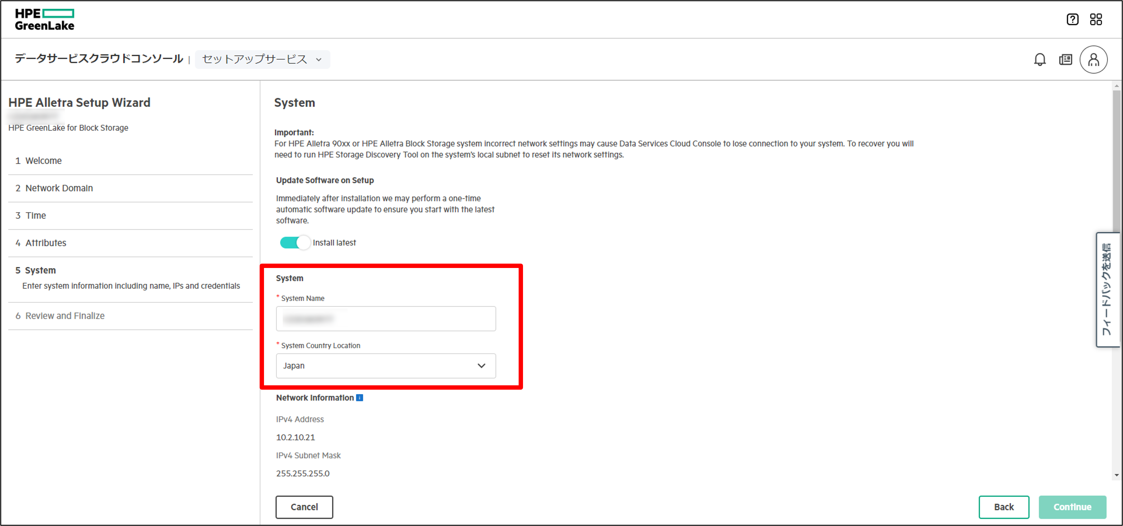1123x526 pixels.
Task: Open the news announcements icon
Action: click(1065, 60)
